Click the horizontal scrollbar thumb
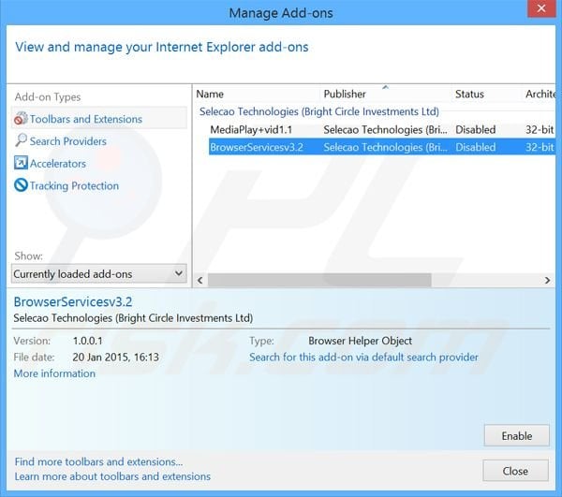Screen dimensions: 562x497 [x=319, y=281]
